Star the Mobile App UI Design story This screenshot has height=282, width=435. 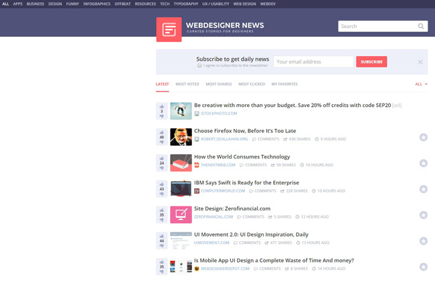(424, 267)
